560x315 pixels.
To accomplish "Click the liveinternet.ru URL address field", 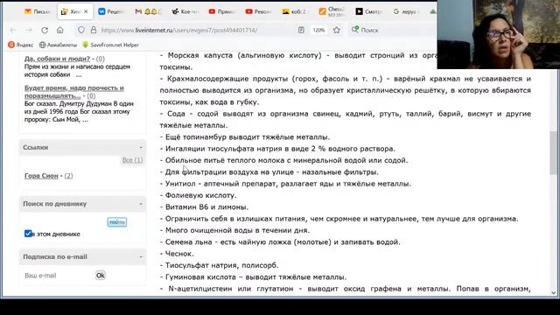I will pyautogui.click(x=178, y=31).
